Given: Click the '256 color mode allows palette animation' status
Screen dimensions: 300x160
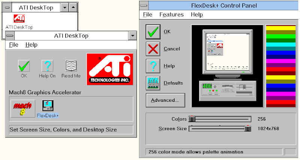Looking at the screenshot, I should coord(196,152).
